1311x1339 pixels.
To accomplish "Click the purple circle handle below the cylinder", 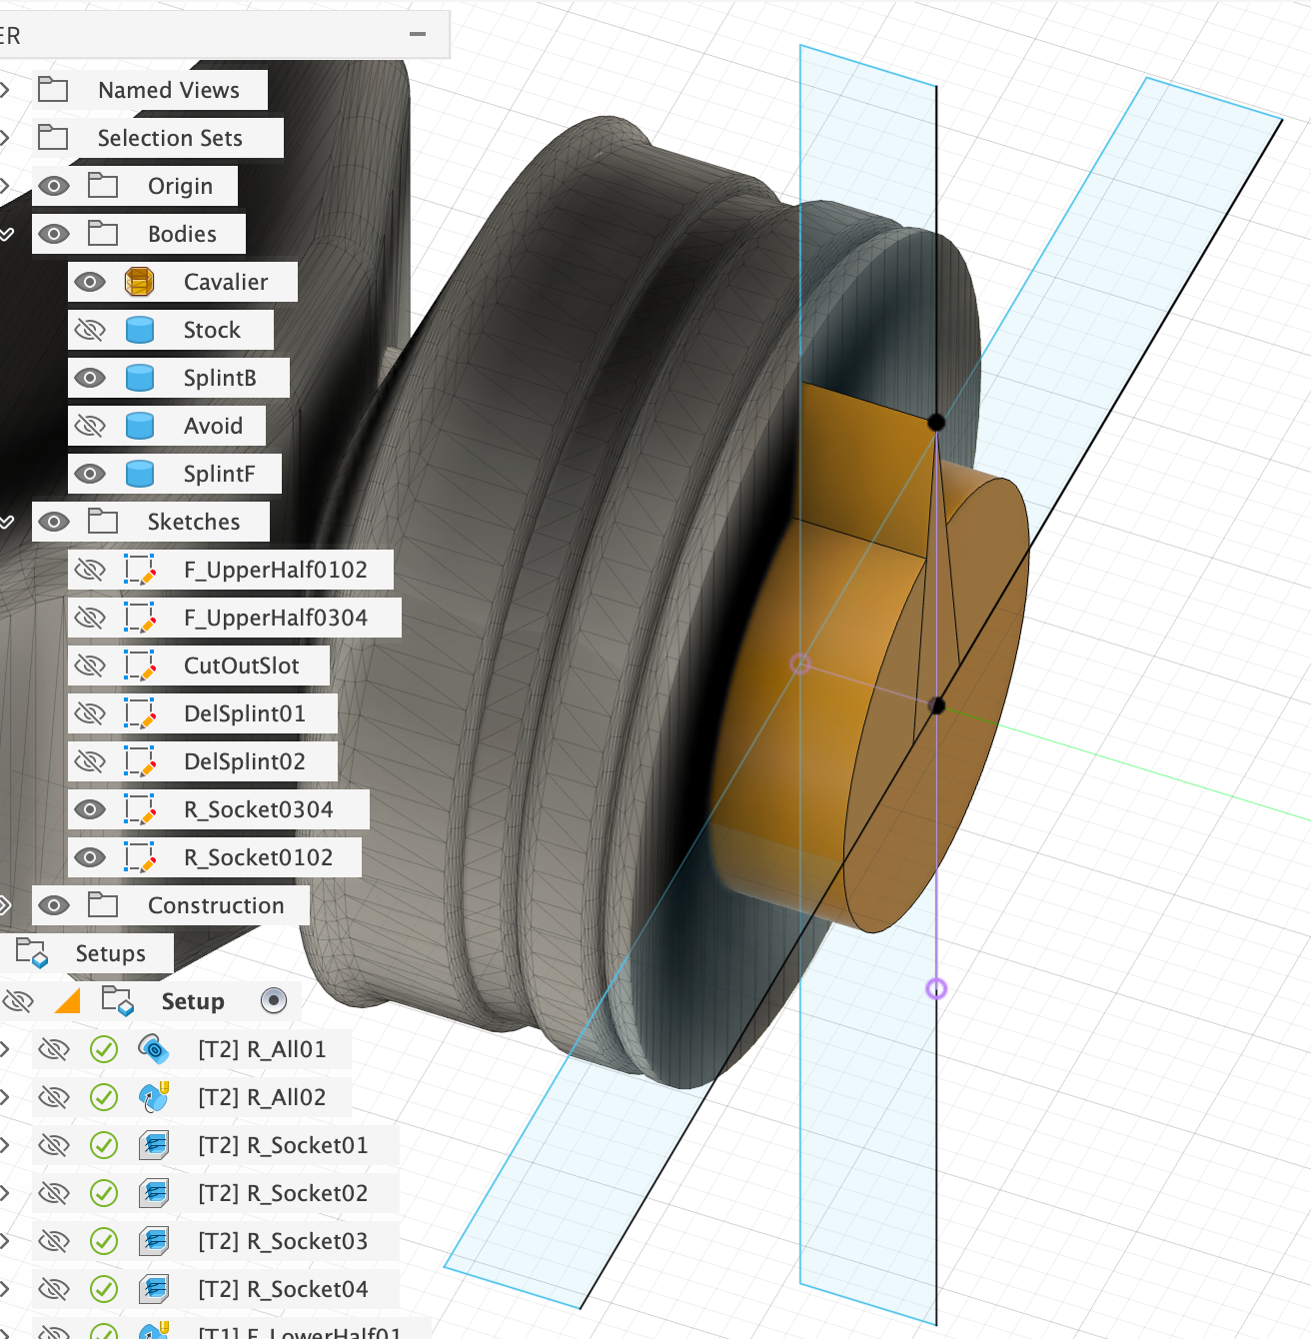I will [936, 988].
